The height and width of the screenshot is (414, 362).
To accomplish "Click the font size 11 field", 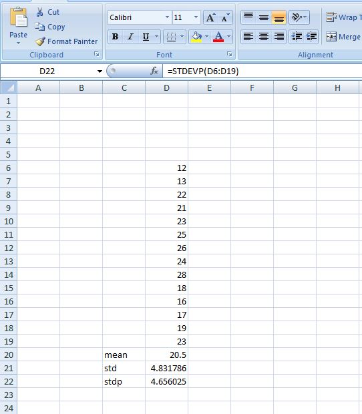I will pos(182,17).
